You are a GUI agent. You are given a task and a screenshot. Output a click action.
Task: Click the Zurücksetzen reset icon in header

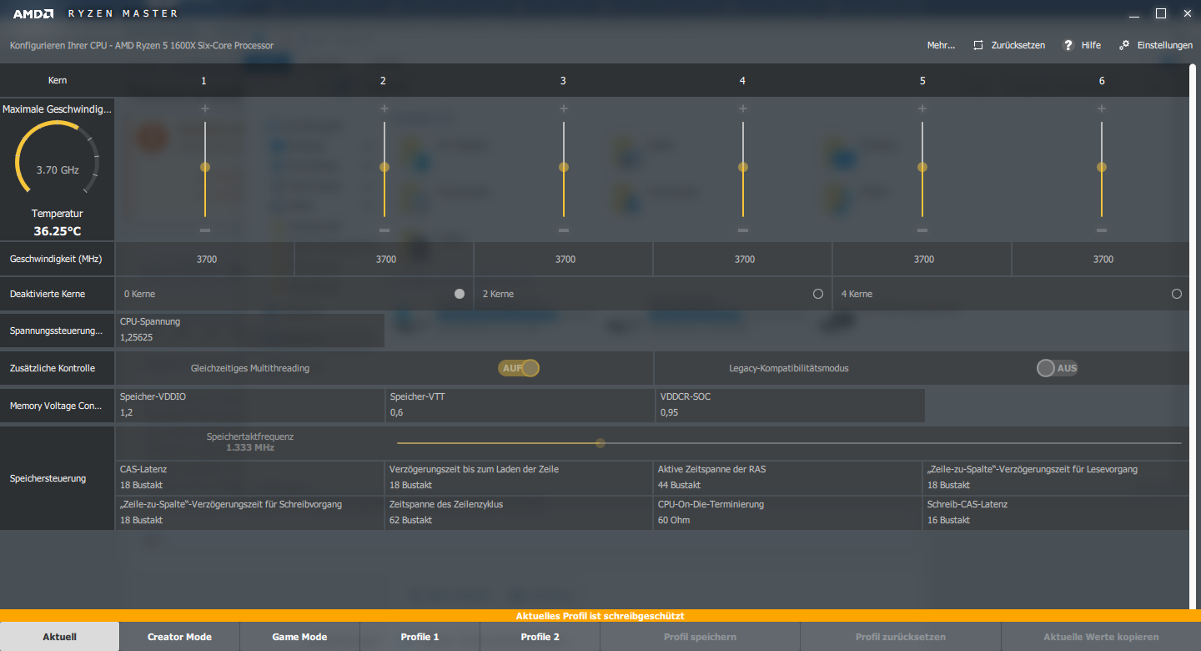coord(978,45)
